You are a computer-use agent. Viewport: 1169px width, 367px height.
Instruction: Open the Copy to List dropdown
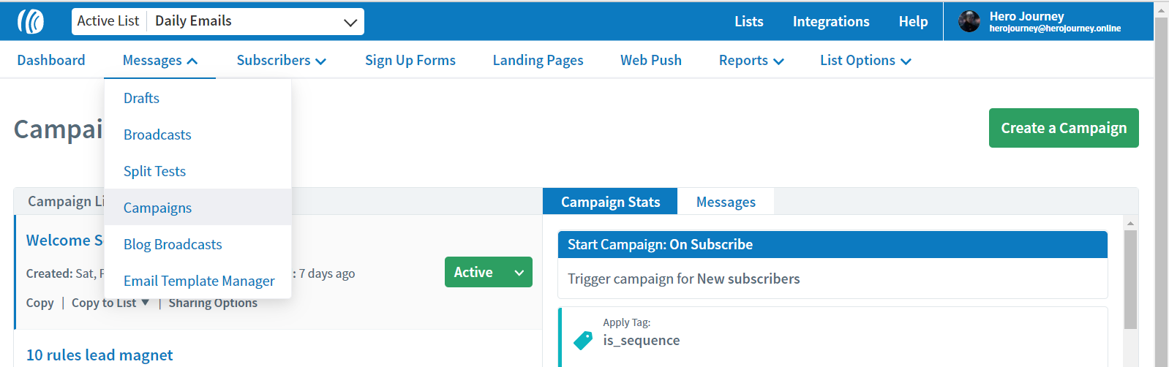(110, 303)
